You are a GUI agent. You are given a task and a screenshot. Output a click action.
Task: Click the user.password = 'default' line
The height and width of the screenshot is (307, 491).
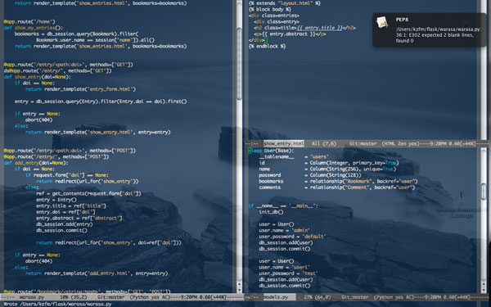[x=293, y=237]
